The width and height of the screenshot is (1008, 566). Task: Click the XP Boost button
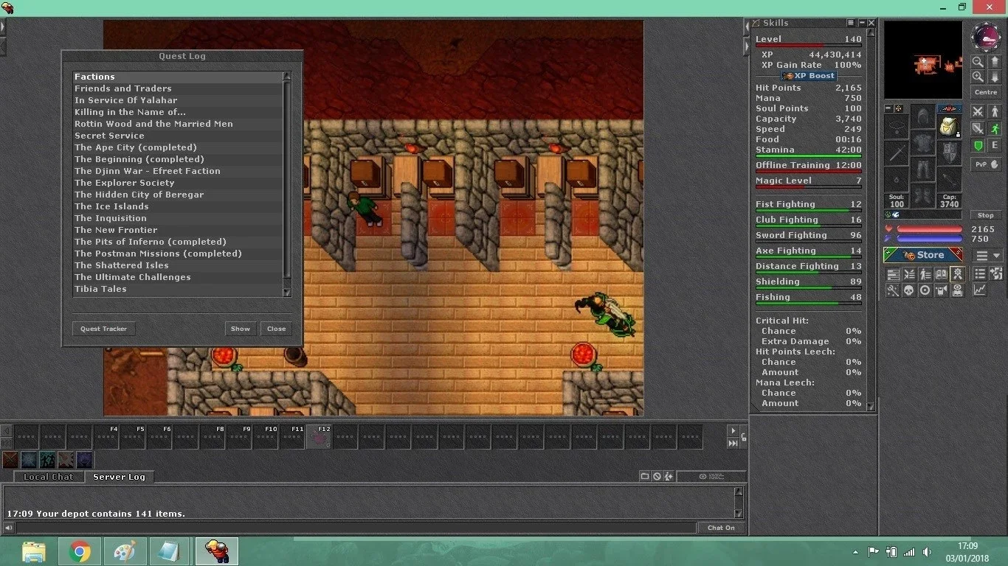809,76
